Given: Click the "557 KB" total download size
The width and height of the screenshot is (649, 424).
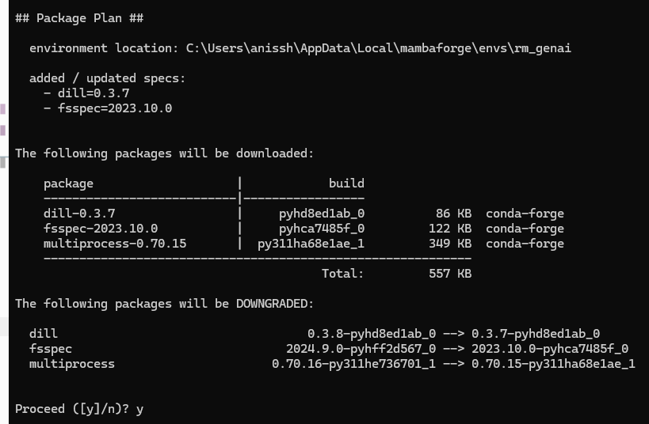Looking at the screenshot, I should (450, 274).
